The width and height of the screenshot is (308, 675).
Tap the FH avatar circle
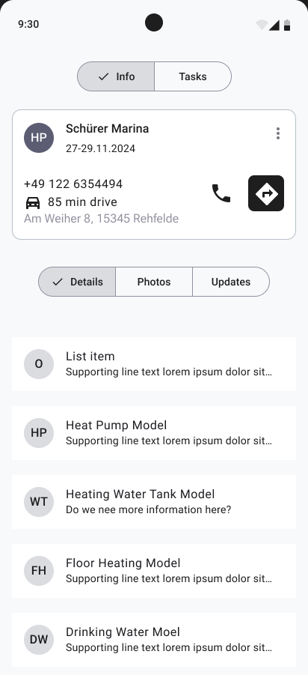39,571
